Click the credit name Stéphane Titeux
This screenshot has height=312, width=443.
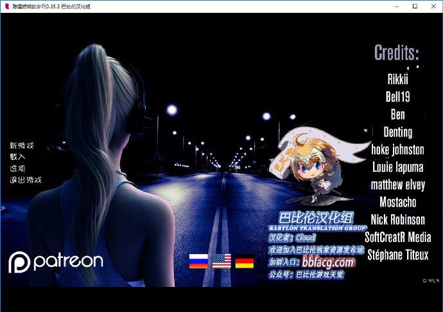click(398, 255)
